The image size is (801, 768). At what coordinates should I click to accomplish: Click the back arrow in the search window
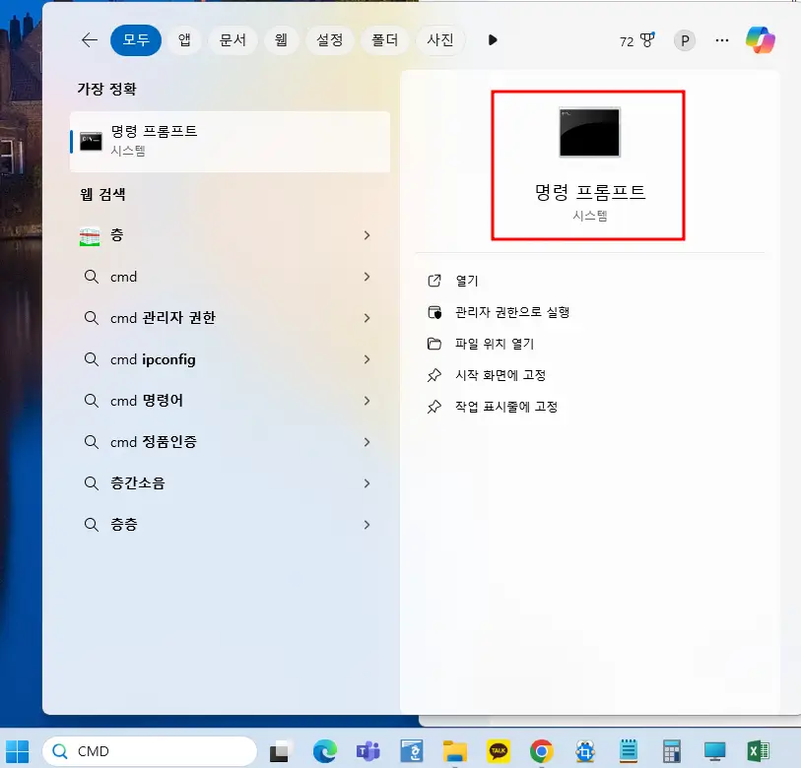tap(89, 40)
